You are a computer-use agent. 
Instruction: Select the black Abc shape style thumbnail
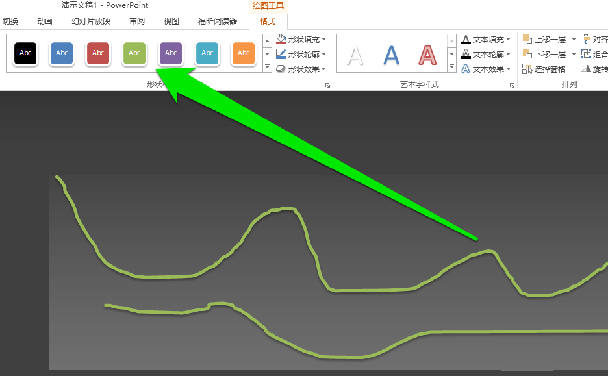click(25, 53)
